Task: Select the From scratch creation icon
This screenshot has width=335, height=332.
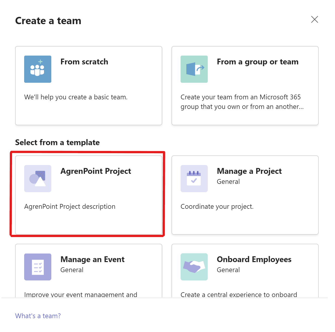Action: pyautogui.click(x=37, y=69)
